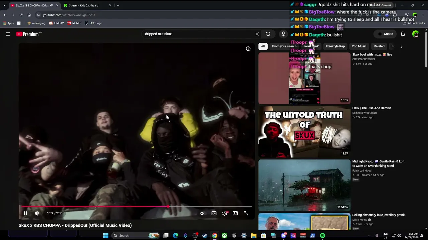This screenshot has height=240, width=428.
Task: Clear the YouTube search query
Action: (x=257, y=34)
